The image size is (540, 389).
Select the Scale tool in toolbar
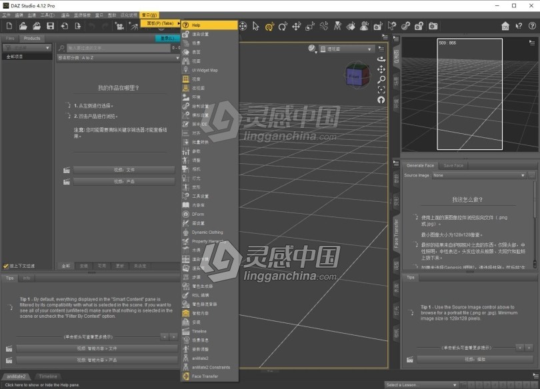coord(310,26)
